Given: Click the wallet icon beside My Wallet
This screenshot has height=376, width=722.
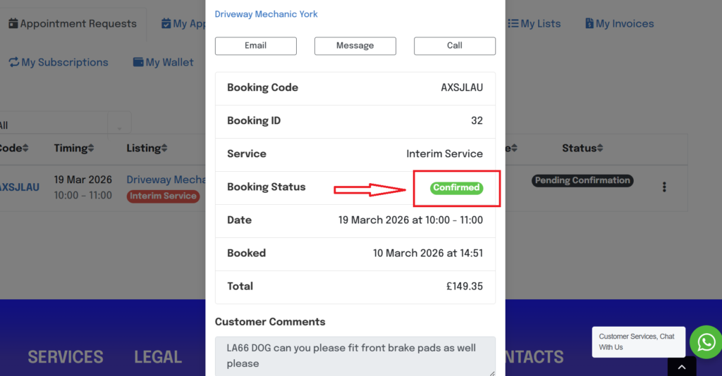Looking at the screenshot, I should [139, 63].
